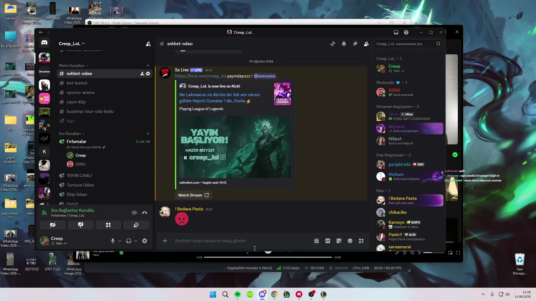Open Sx Live bot profile name
This screenshot has width=536, height=301.
coord(182,70)
